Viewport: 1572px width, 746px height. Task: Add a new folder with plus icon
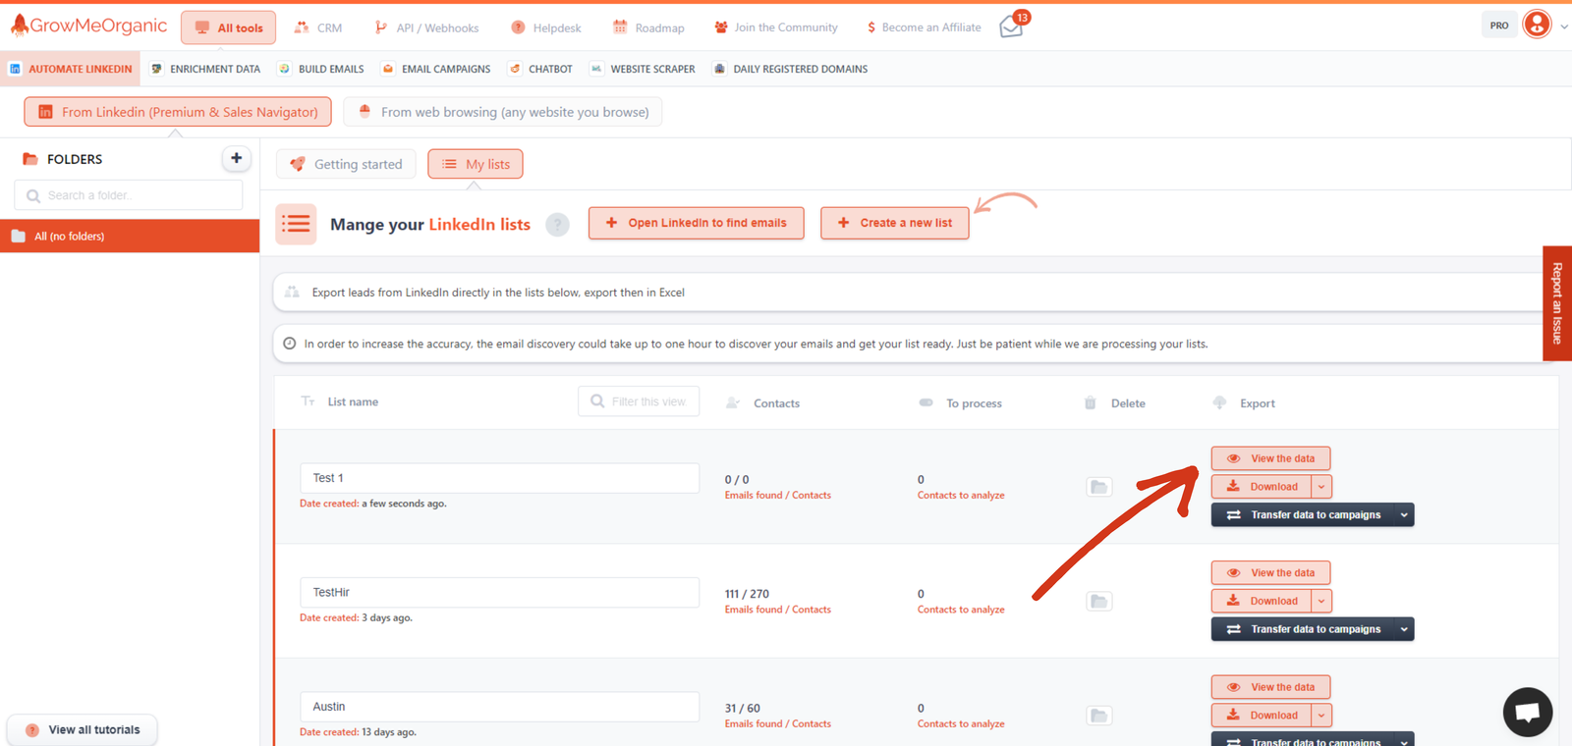(236, 158)
